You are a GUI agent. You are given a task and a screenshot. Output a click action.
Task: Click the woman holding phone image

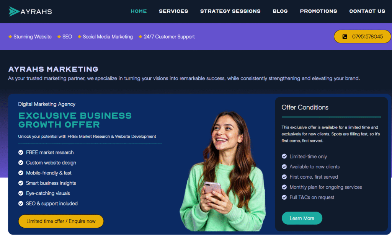tap(222, 171)
